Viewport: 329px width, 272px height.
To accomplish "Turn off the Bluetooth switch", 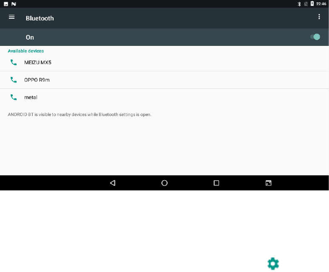I will click(x=315, y=37).
